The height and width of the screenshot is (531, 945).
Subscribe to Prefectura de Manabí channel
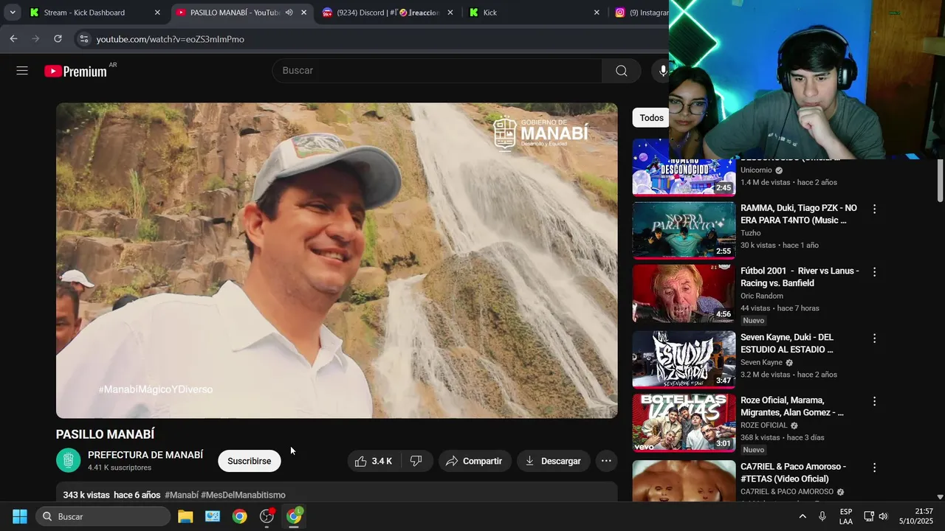coord(249,461)
